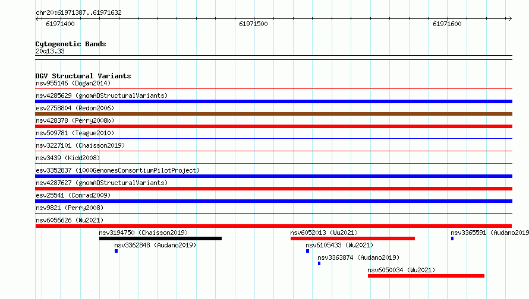
Task: Click the nsv4285629 (gnomADStructuralVariants) label
Action: click(x=102, y=96)
